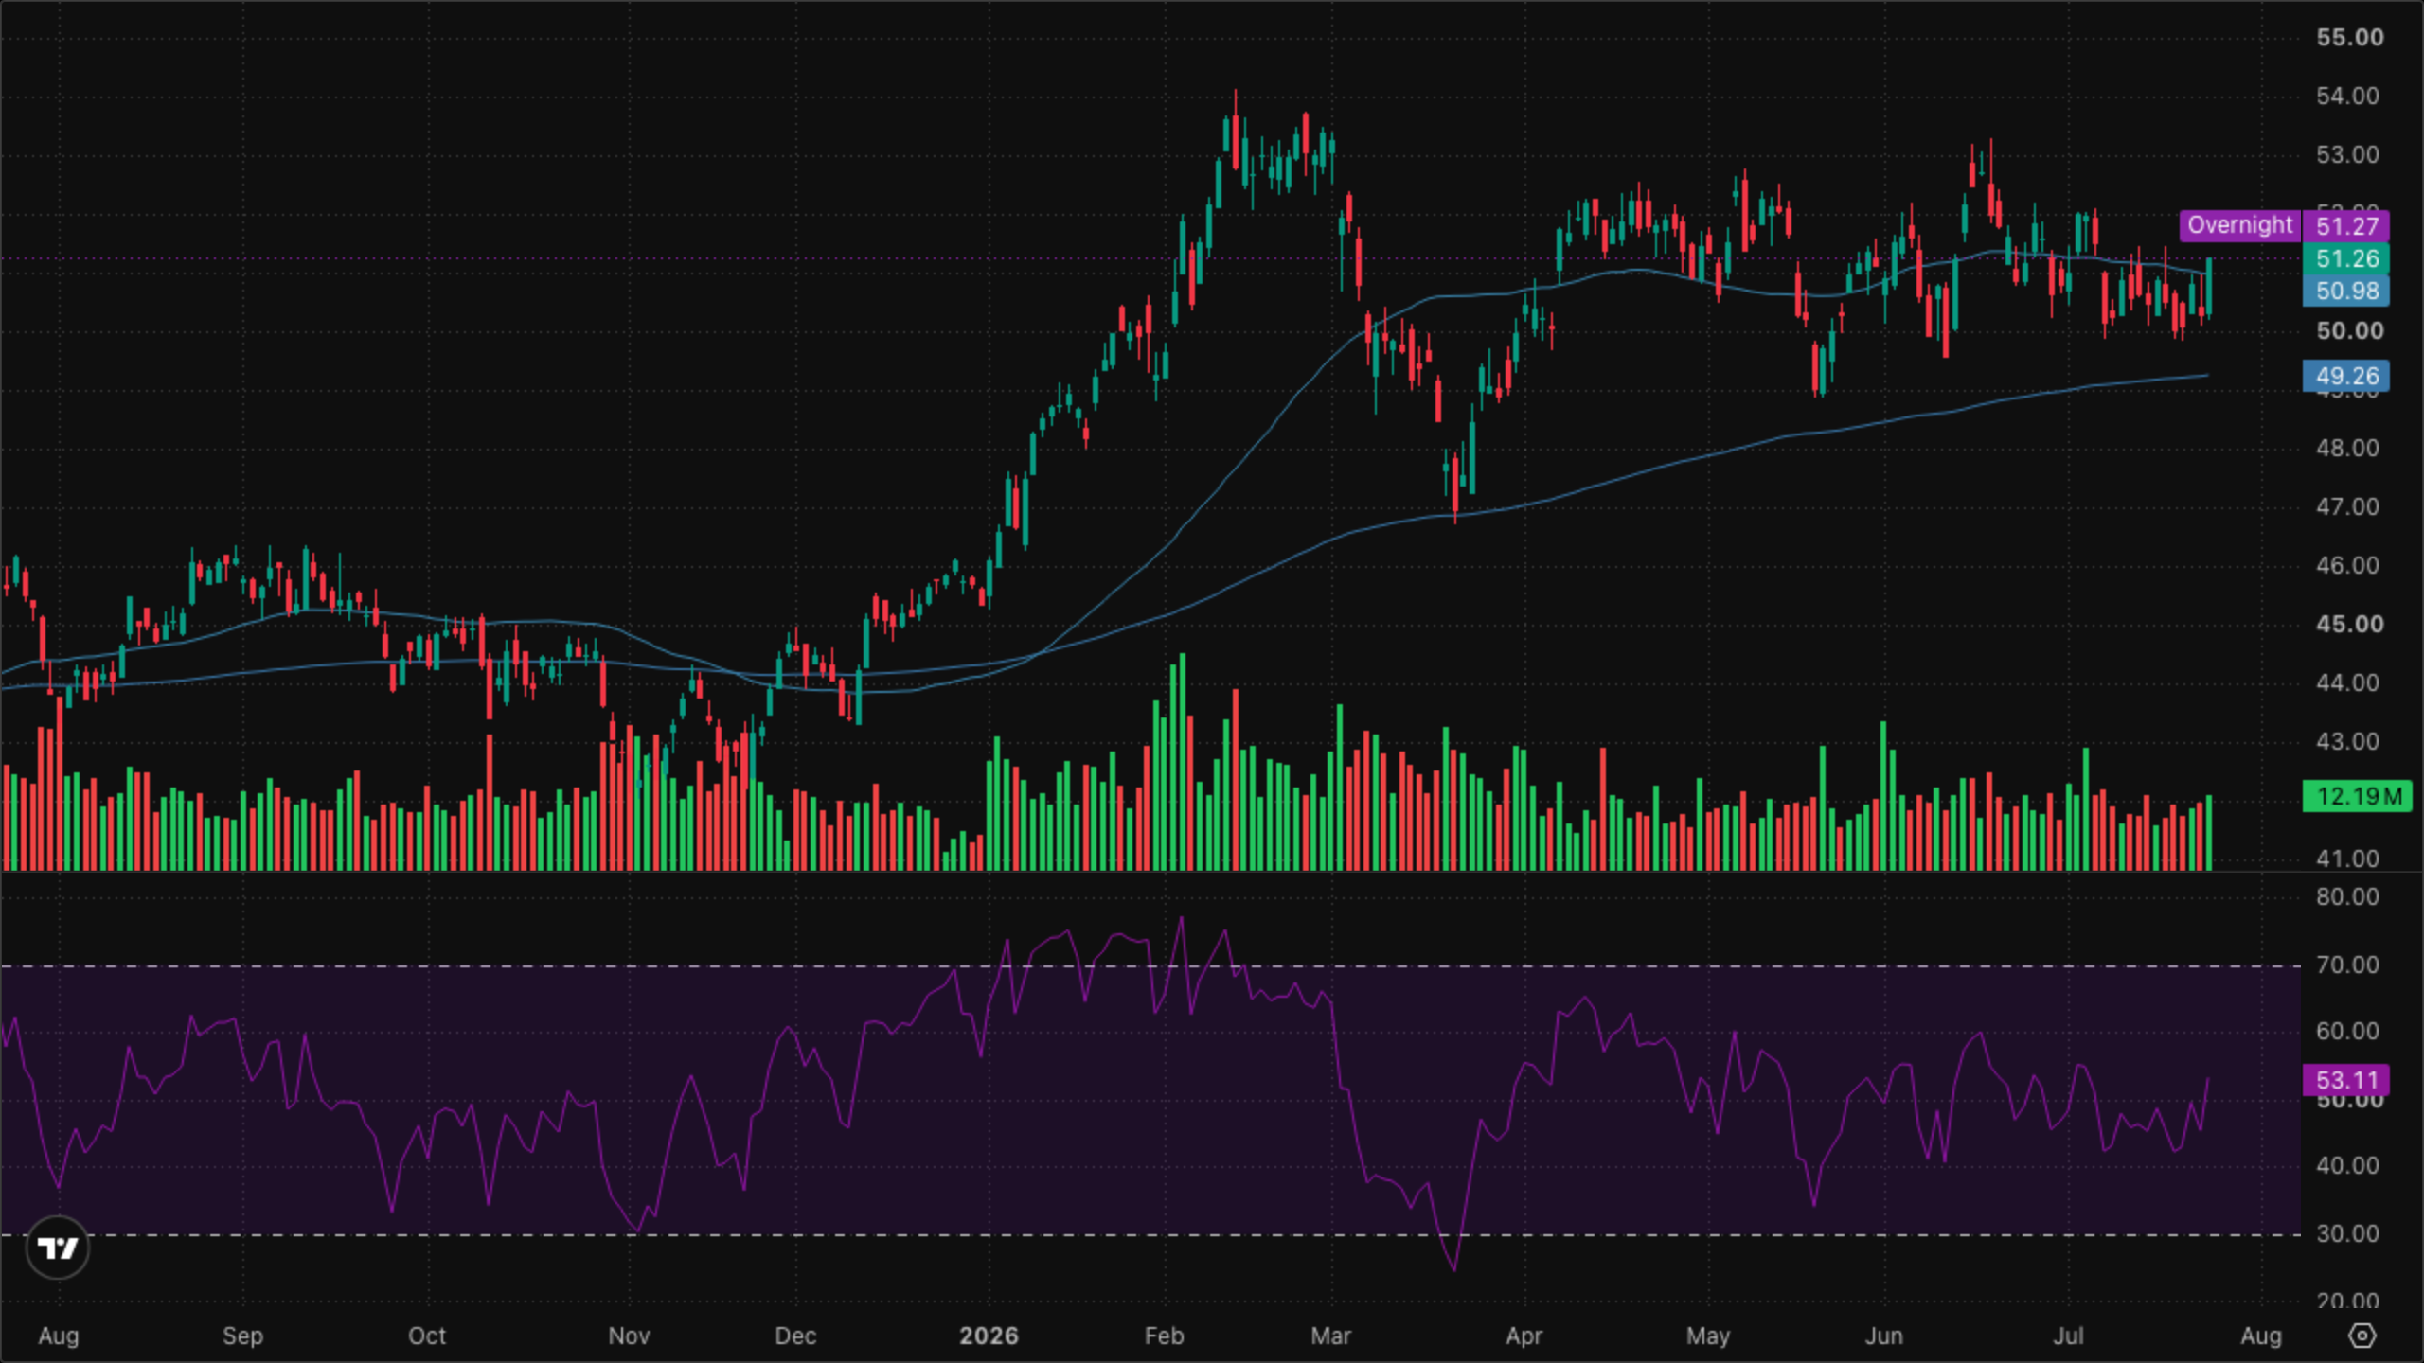Click the Overnight price label
This screenshot has height=1363, width=2424.
pos(2239,225)
